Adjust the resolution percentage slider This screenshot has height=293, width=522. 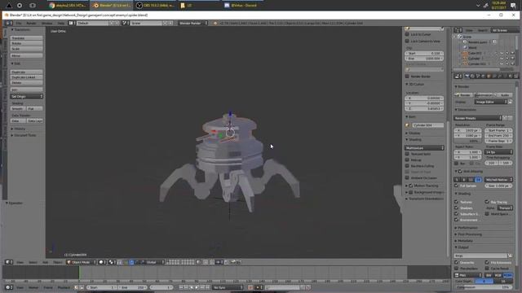point(467,141)
